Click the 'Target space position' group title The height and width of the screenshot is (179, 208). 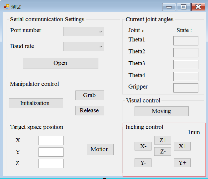[x=37, y=127]
